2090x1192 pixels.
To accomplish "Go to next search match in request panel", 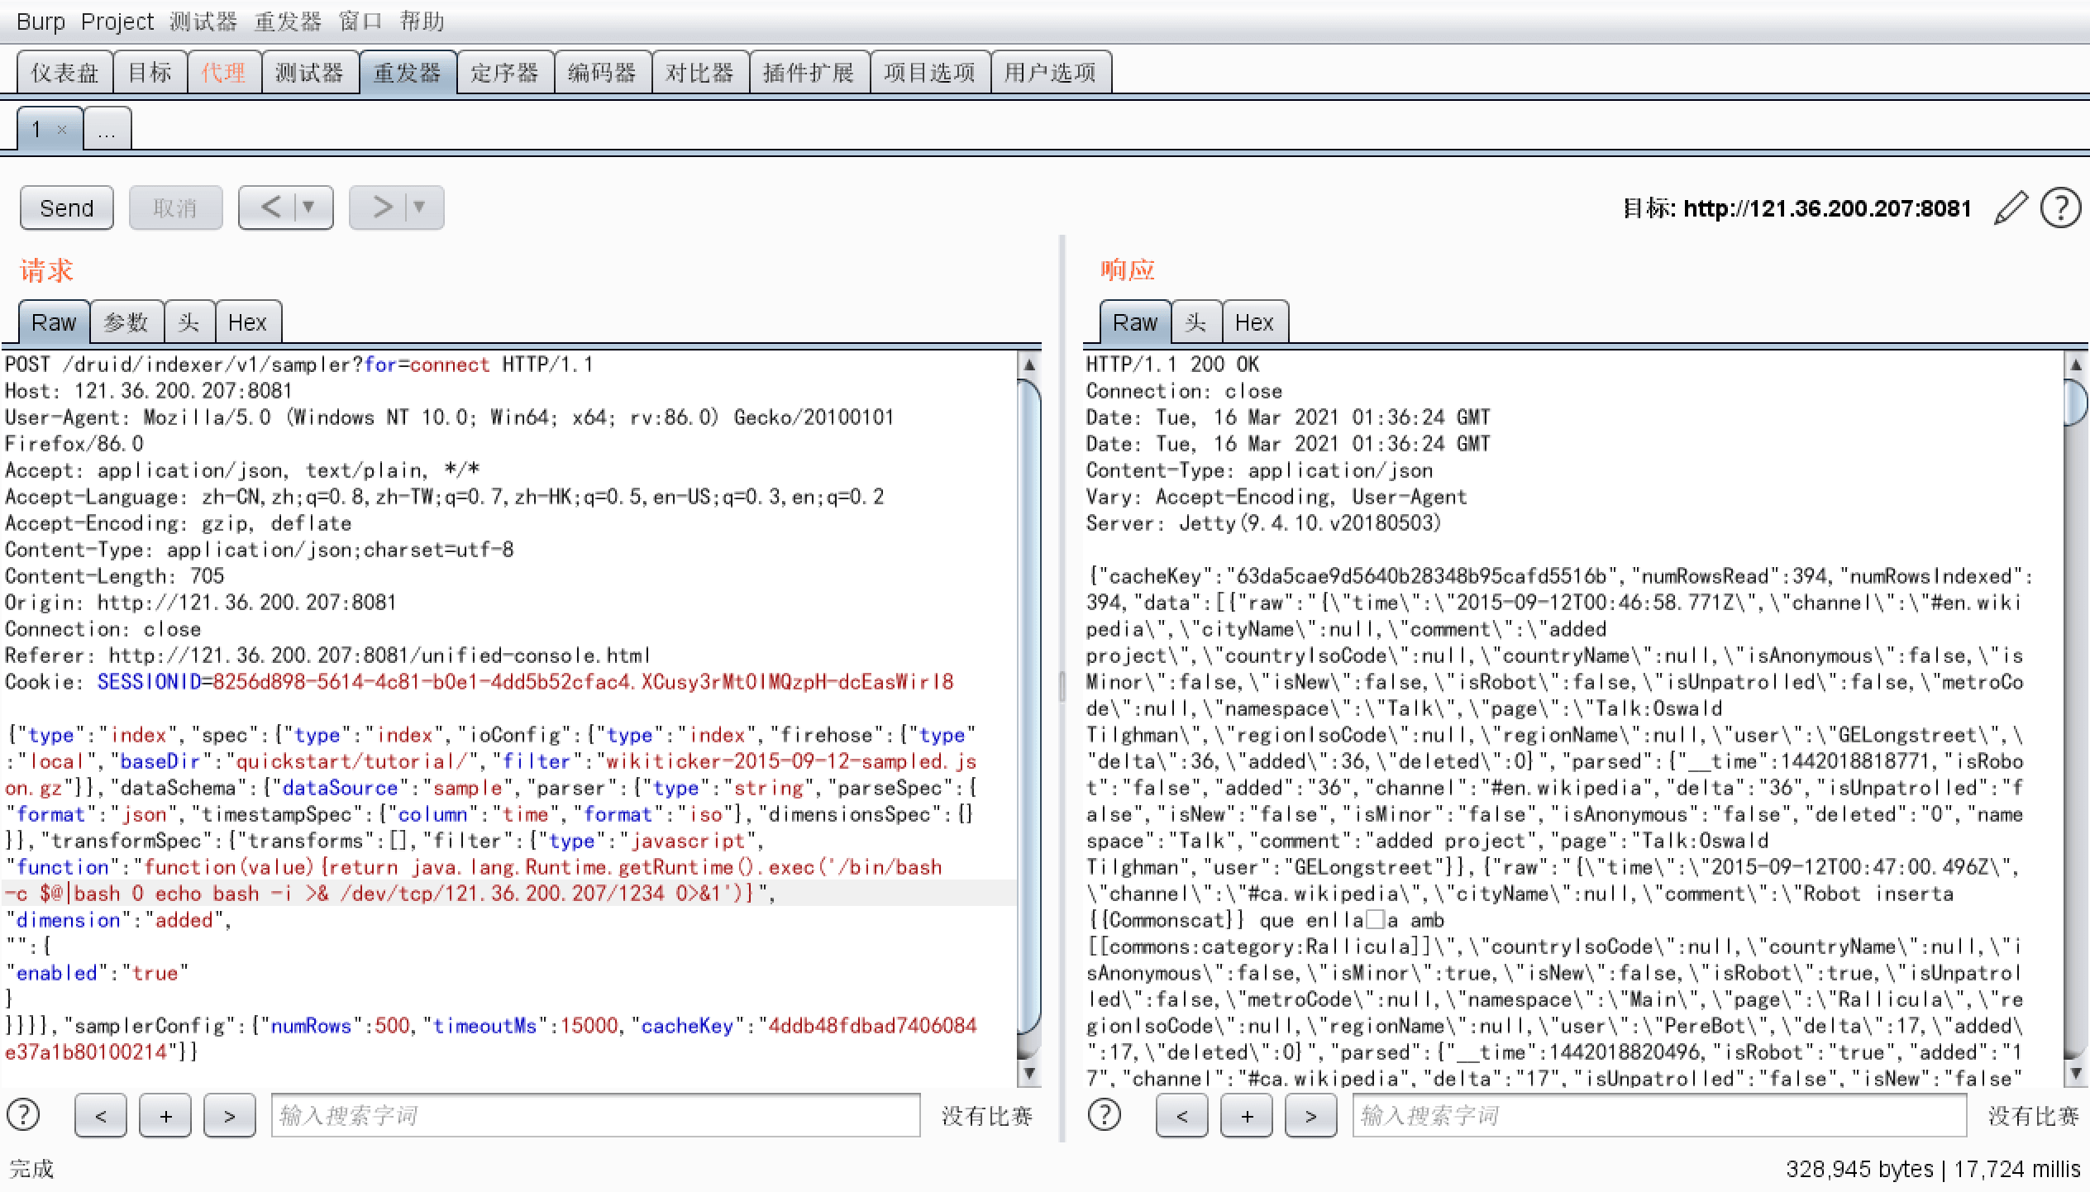I will [x=230, y=1115].
